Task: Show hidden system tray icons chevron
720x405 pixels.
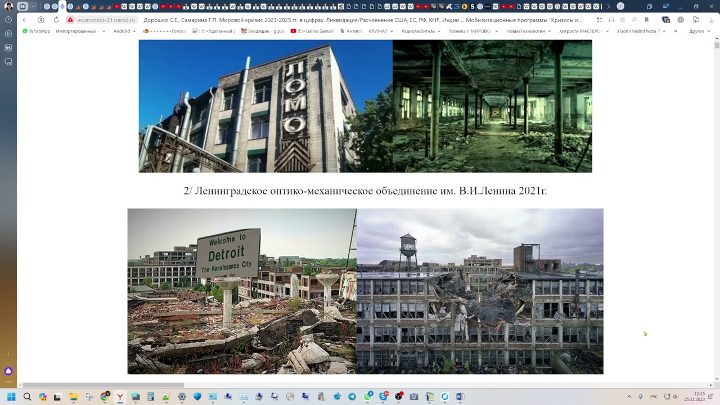Action: pos(629,397)
